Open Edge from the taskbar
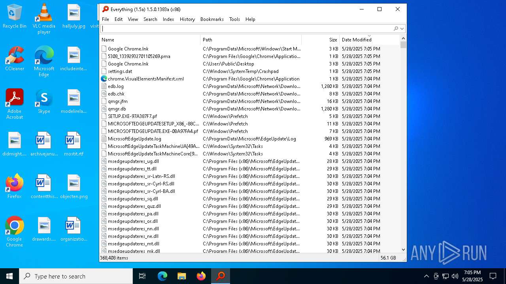The width and height of the screenshot is (506, 284). pos(162,277)
